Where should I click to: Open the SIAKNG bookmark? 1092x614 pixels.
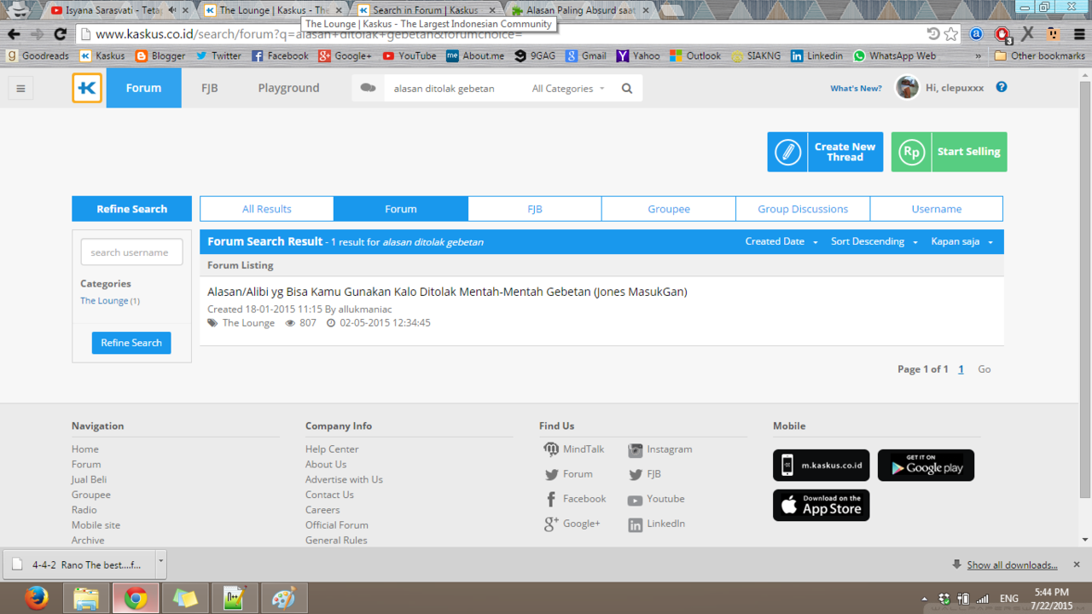755,55
